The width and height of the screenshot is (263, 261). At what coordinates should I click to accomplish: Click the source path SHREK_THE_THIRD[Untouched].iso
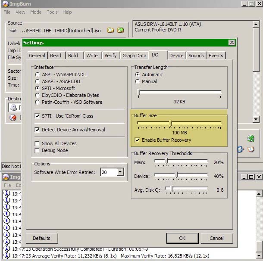60,31
